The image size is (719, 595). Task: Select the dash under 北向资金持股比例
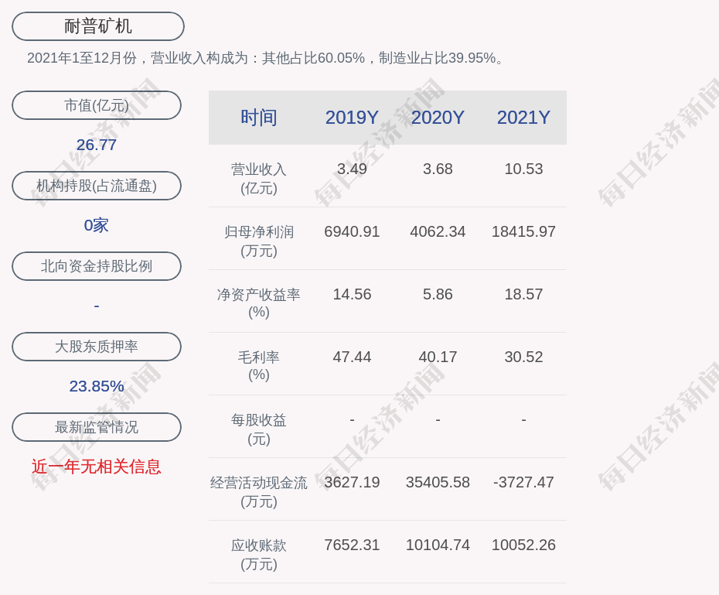coord(97,306)
